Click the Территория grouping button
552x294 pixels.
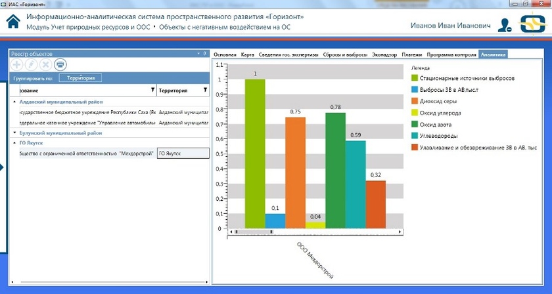coord(80,78)
